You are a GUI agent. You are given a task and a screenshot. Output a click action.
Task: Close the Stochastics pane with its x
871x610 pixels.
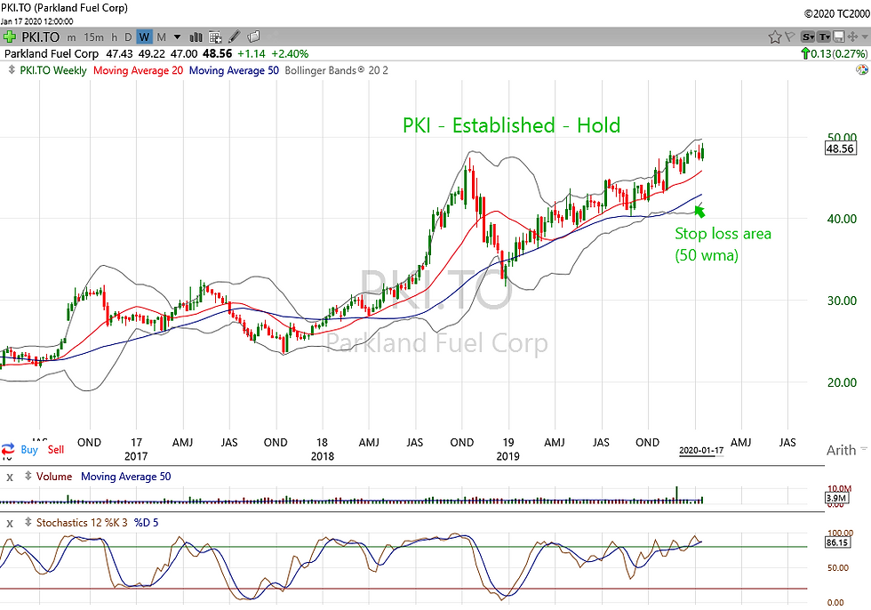(10, 524)
